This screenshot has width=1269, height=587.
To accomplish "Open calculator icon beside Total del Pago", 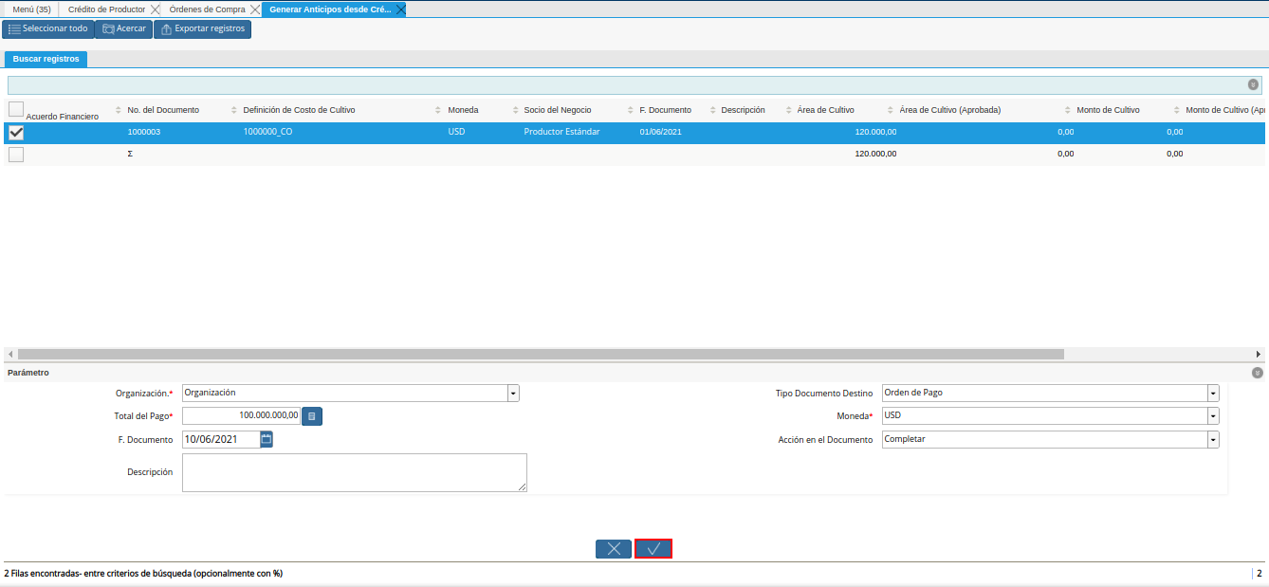I will click(312, 415).
